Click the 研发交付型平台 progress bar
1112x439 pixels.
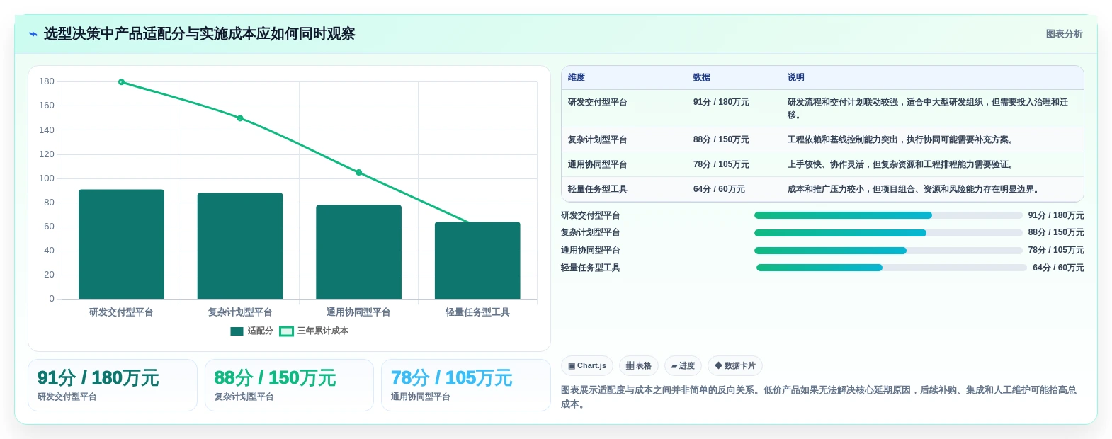tap(888, 215)
